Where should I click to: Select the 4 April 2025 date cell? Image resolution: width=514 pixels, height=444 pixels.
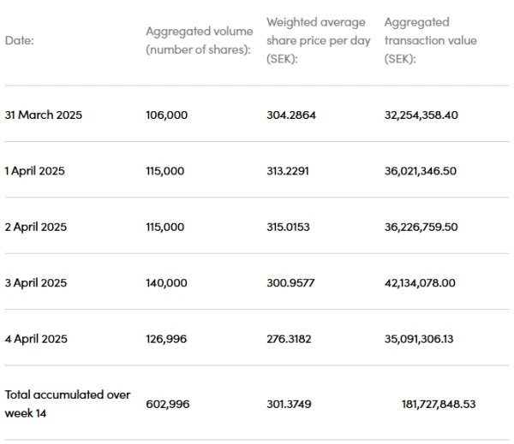36,339
